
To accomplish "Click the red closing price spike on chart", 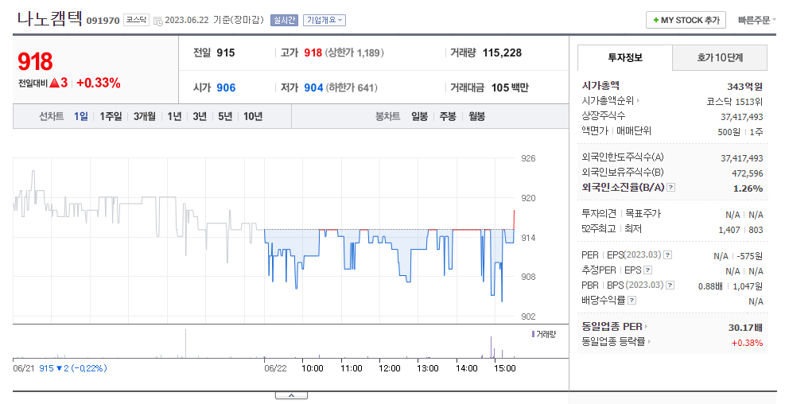I will coord(514,219).
